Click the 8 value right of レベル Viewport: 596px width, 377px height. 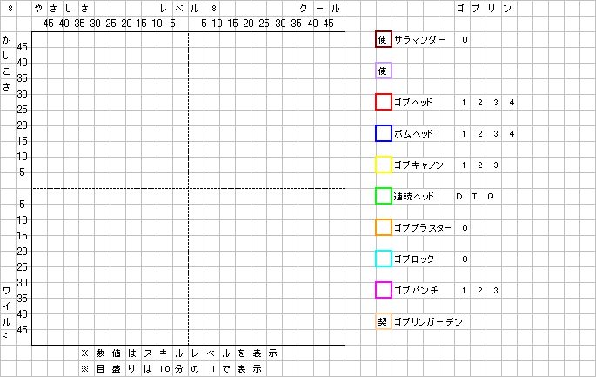coord(214,9)
